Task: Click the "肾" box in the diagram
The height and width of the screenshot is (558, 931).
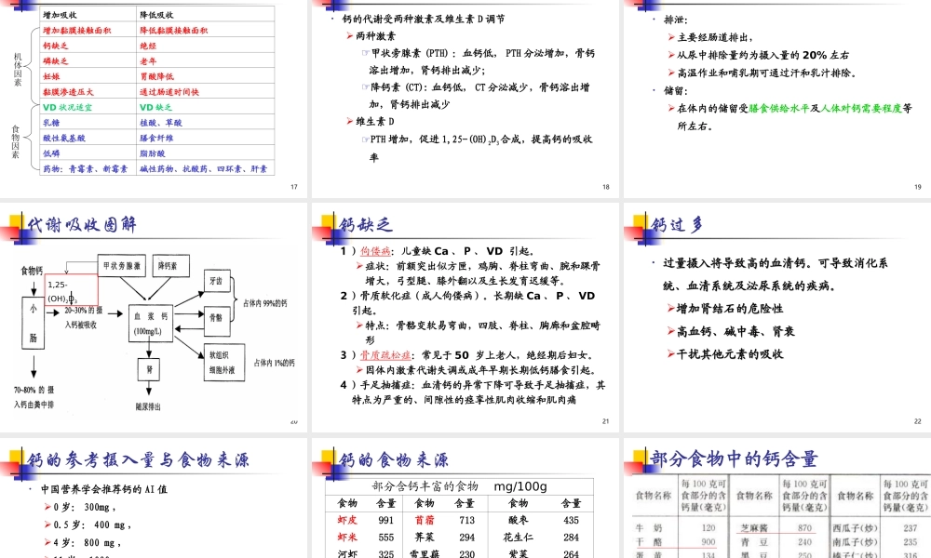Action: pos(149,368)
